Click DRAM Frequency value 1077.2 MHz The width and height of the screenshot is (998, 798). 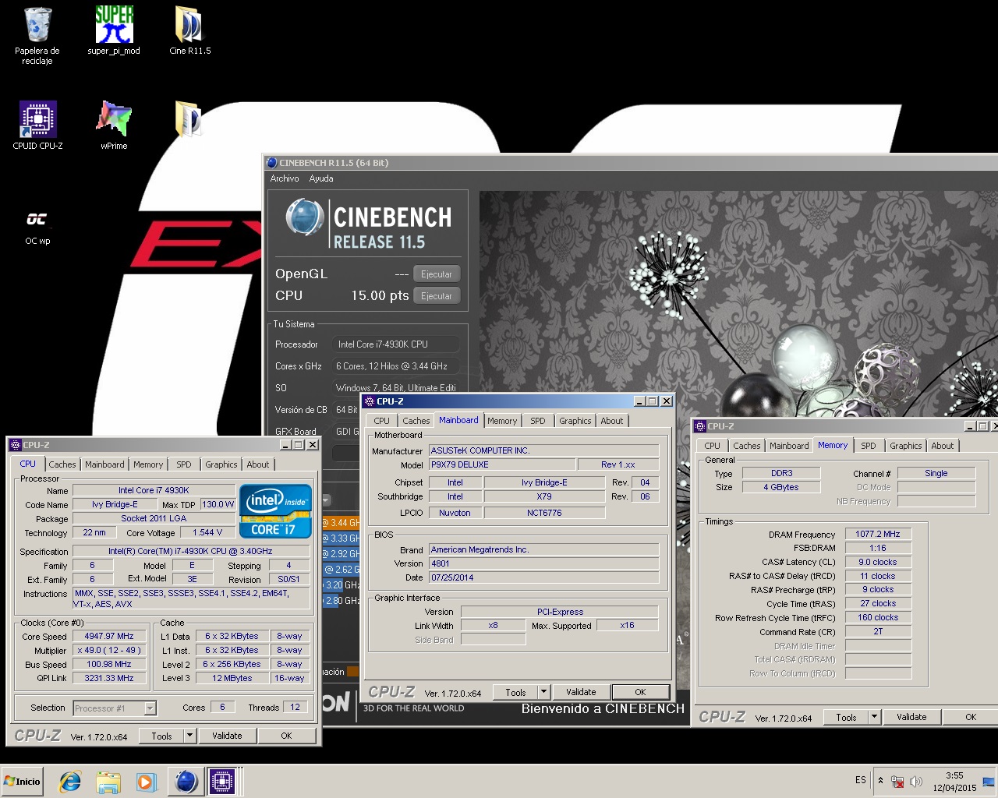(x=878, y=534)
